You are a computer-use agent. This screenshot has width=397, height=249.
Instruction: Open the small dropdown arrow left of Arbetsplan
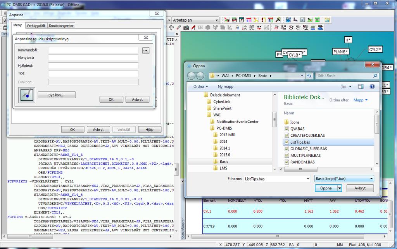coord(169,20)
